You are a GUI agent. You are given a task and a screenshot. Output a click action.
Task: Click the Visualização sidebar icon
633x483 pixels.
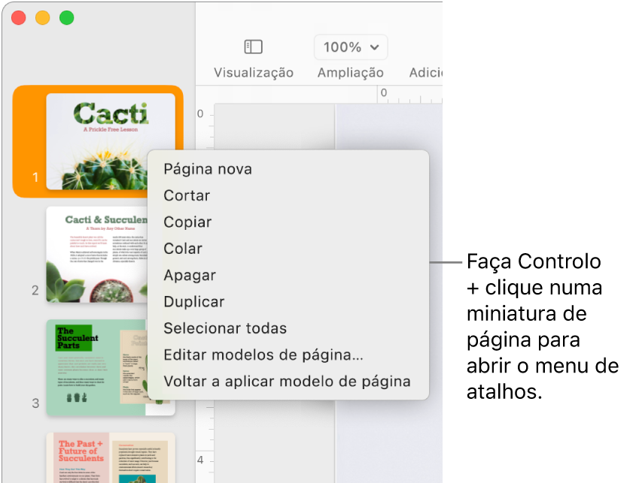click(x=253, y=47)
